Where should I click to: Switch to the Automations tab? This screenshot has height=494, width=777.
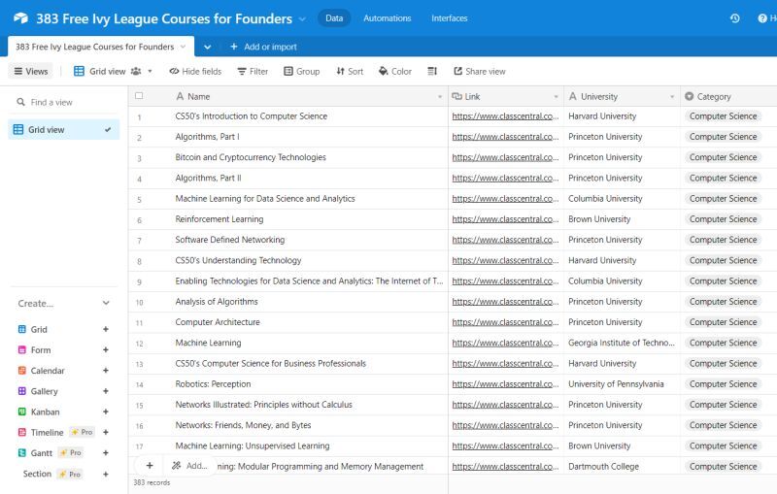point(387,18)
